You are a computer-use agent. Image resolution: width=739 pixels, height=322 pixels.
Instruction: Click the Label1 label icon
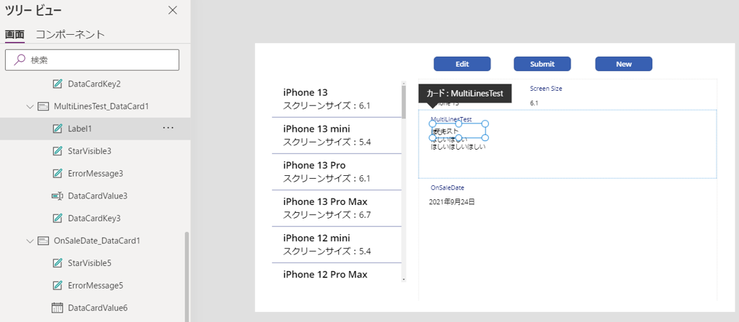tap(58, 128)
